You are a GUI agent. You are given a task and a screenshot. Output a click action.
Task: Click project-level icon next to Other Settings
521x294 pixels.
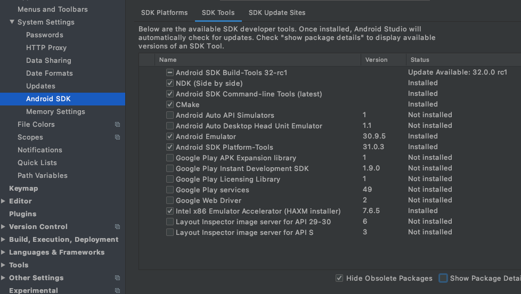coord(117,277)
